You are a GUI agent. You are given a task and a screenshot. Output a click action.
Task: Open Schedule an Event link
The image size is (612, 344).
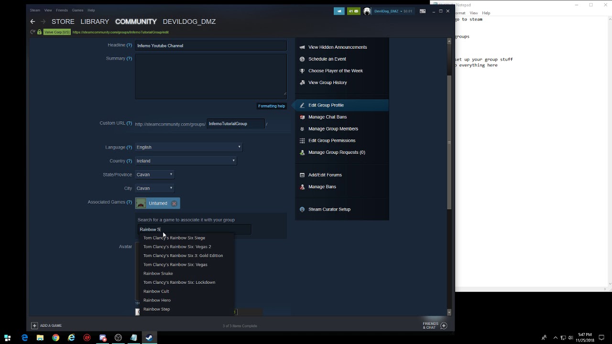tap(327, 59)
